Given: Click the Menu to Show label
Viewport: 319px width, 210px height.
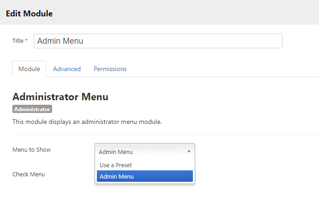Looking at the screenshot, I should tap(32, 149).
